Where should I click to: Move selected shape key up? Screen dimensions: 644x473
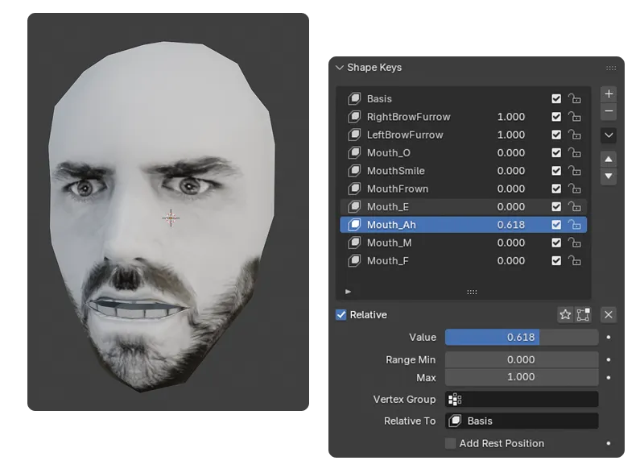click(x=609, y=160)
